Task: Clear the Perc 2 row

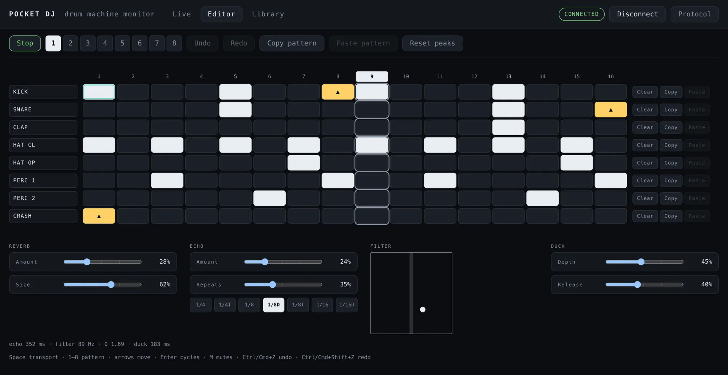Action: [x=645, y=198]
